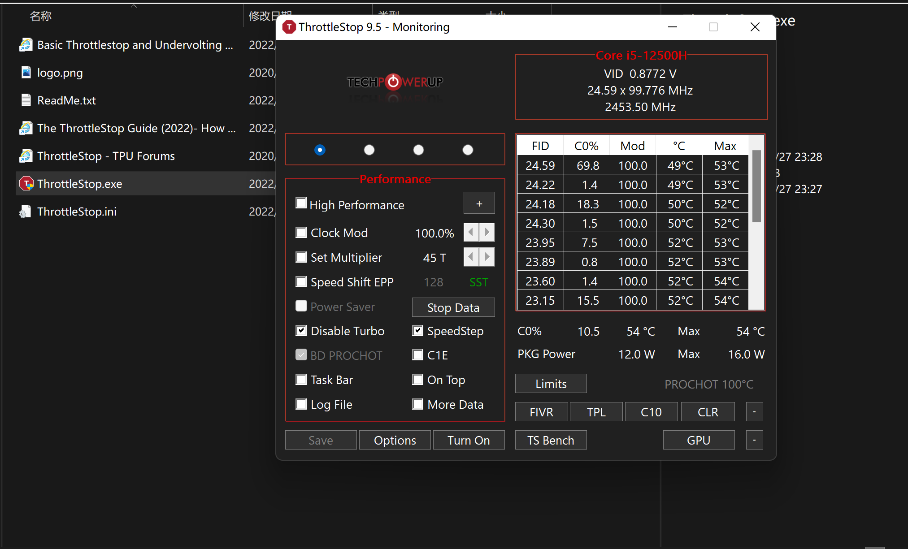The width and height of the screenshot is (908, 549).
Task: Click the ThrottleStop - TPU Forums shortcut icon
Action: coord(26,156)
